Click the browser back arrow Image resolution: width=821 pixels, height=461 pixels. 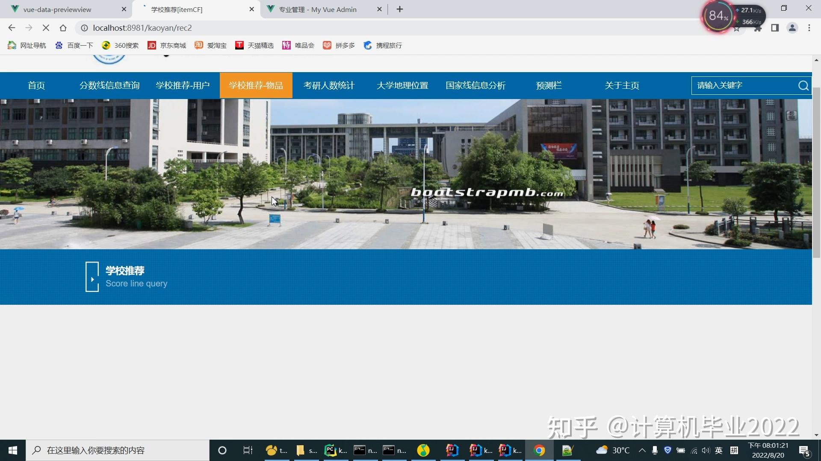[12, 28]
